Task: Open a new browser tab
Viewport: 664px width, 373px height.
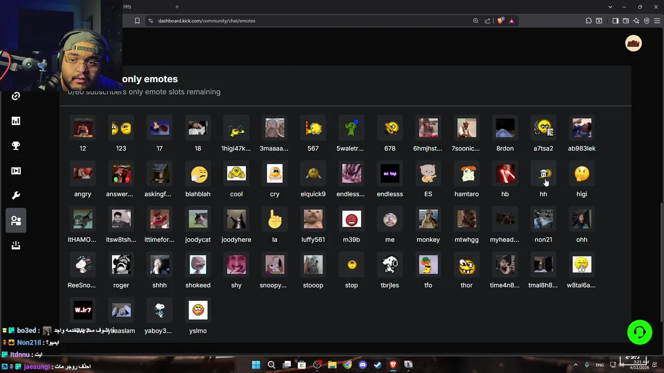Action: 177,7
